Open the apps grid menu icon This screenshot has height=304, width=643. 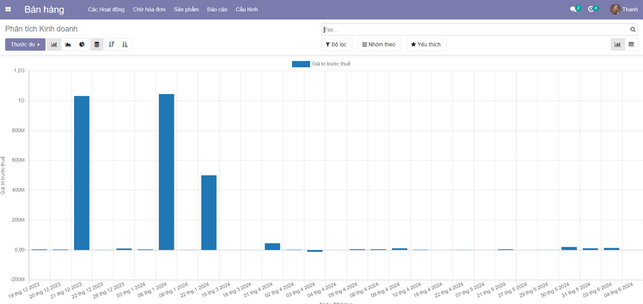(x=8, y=9)
